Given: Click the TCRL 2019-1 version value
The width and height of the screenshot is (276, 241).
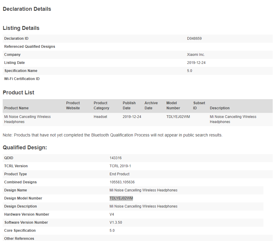Looking at the screenshot, I should pos(120,166).
